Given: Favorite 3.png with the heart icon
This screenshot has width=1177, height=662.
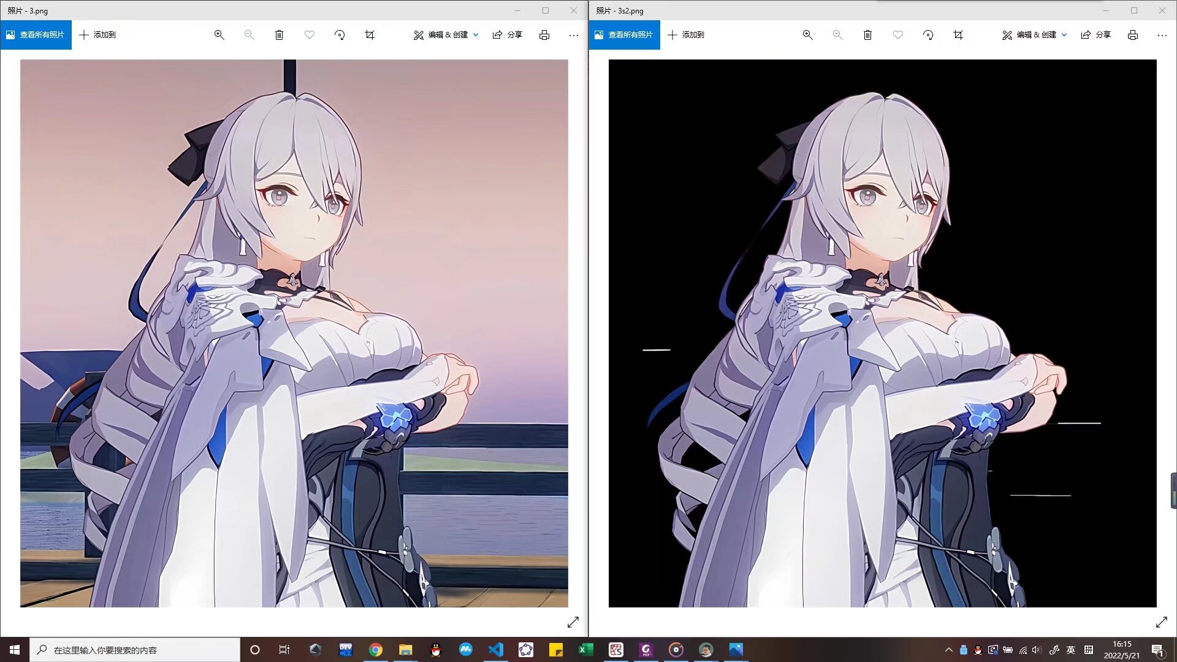Looking at the screenshot, I should click(310, 35).
